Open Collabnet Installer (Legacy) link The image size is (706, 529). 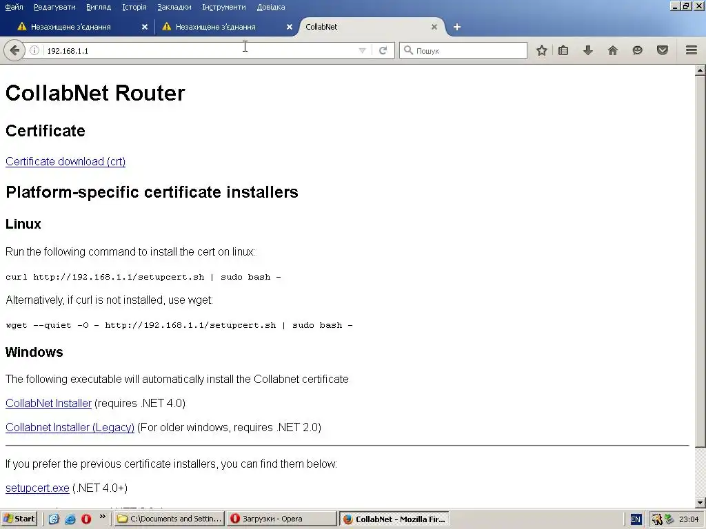(70, 427)
